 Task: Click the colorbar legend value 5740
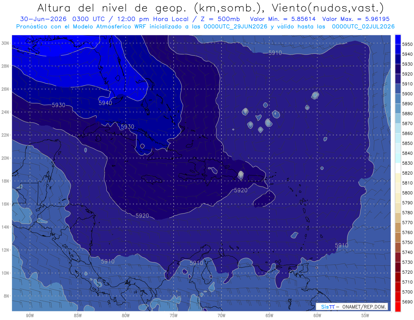click(407, 252)
